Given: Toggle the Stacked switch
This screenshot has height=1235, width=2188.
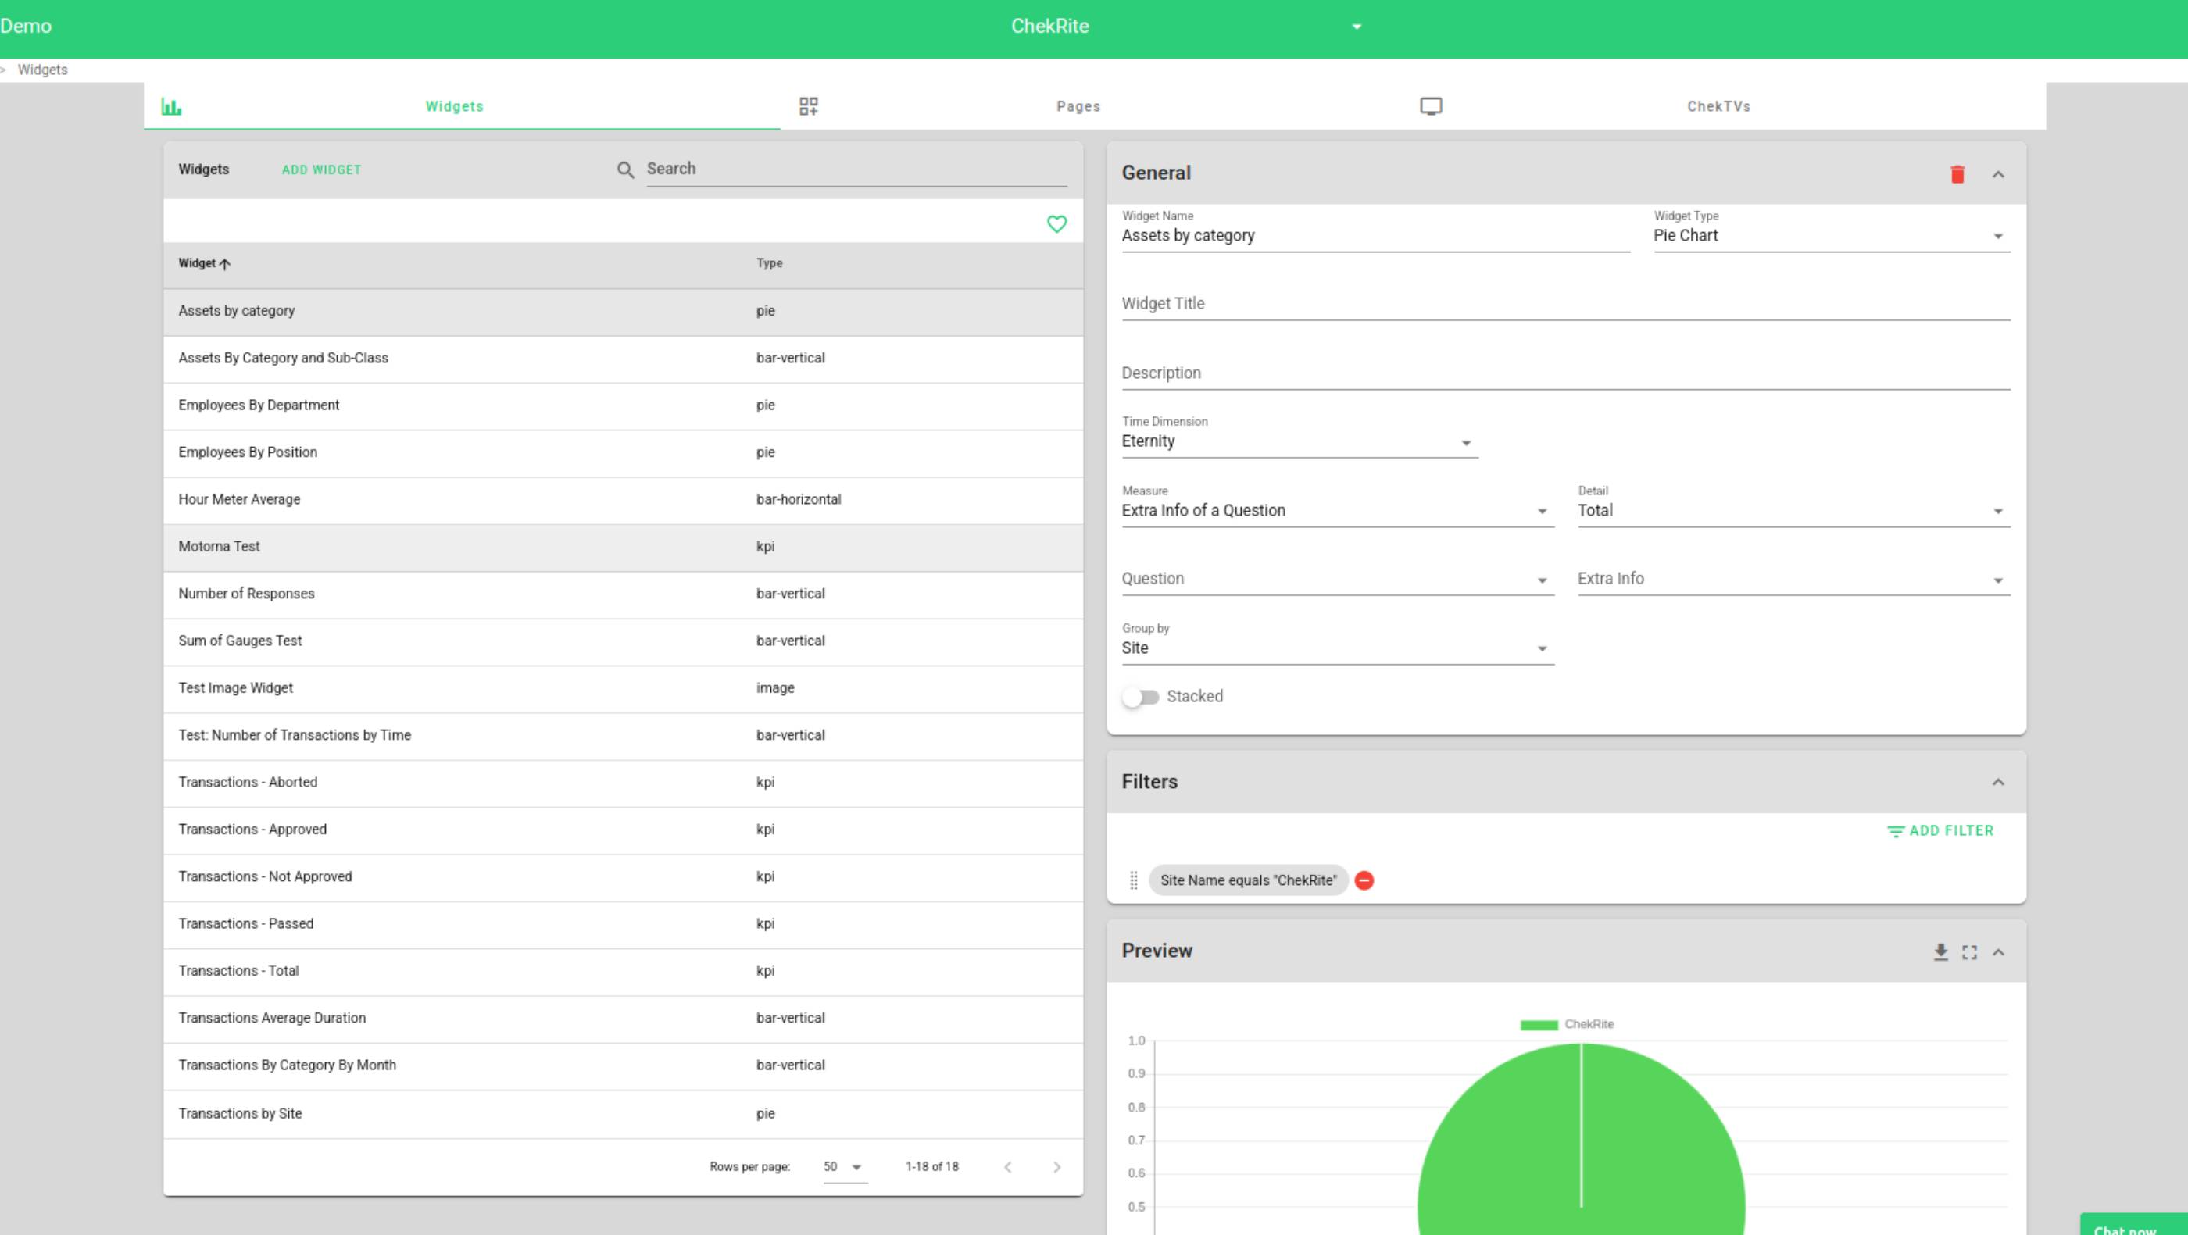Looking at the screenshot, I should point(1140,697).
